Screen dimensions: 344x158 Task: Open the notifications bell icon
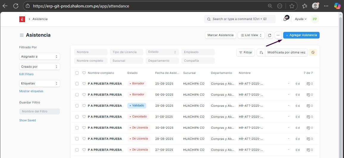point(285,19)
